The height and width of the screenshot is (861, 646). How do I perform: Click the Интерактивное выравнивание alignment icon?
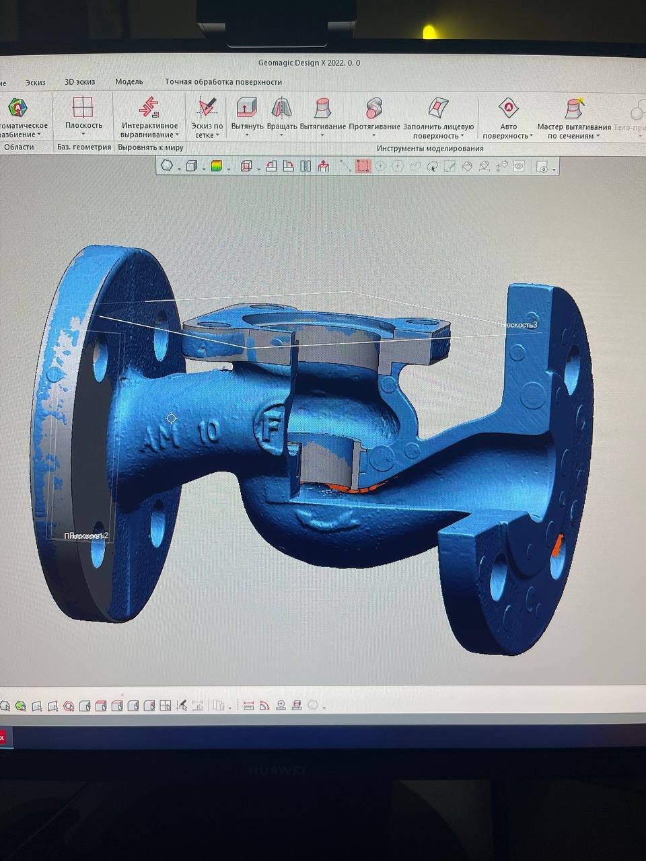[x=149, y=108]
